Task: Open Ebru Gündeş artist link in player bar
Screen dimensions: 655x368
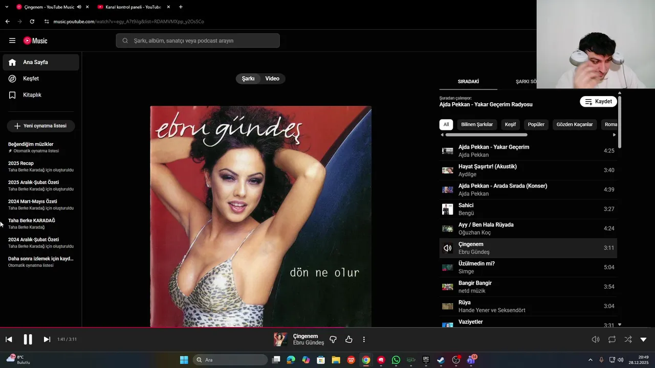Action: coord(309,343)
